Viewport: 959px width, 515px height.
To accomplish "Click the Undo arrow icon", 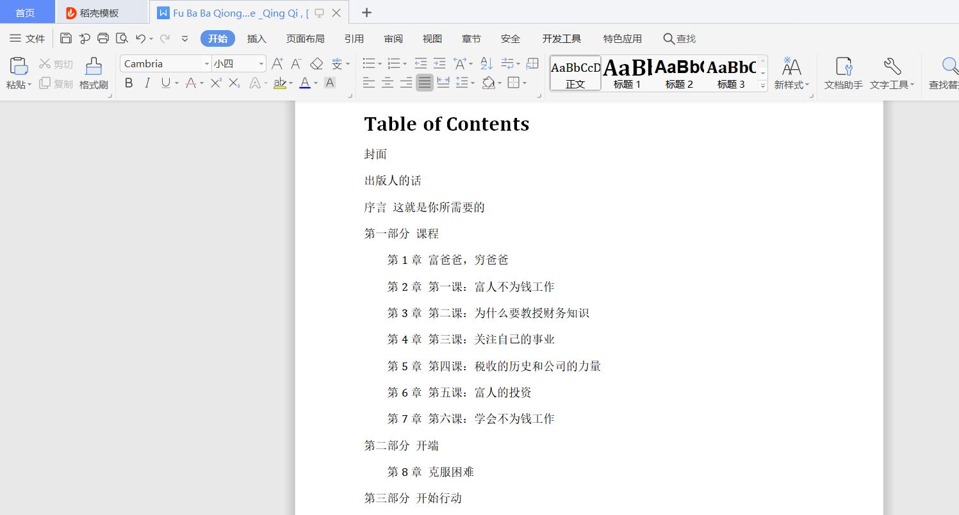I will (x=140, y=38).
